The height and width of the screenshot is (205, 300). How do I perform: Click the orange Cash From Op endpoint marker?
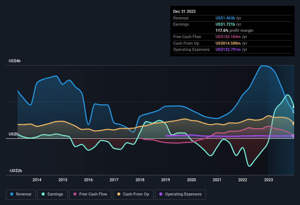[x=294, y=123]
